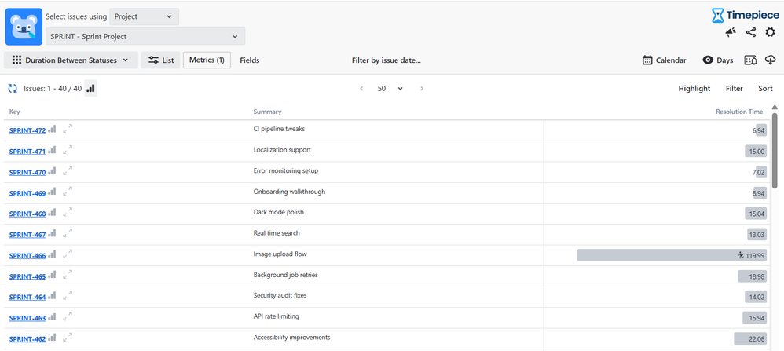Expand SPRINT-464 row with arrows icon

tap(68, 296)
